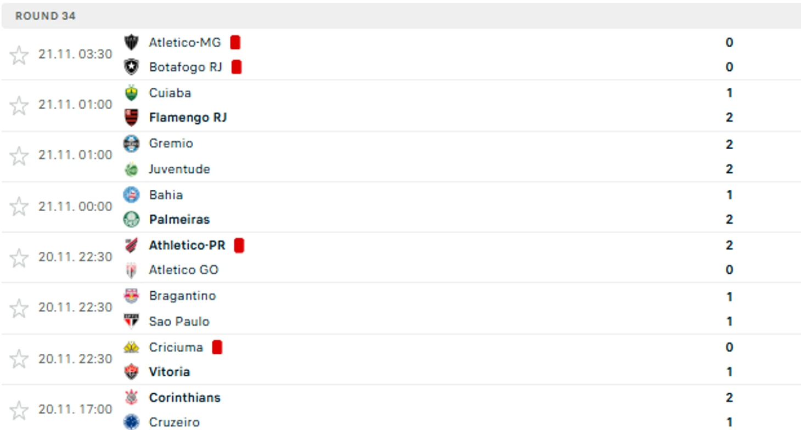Click the Athletico-PR red card indicator
This screenshot has width=801, height=430.
(239, 245)
